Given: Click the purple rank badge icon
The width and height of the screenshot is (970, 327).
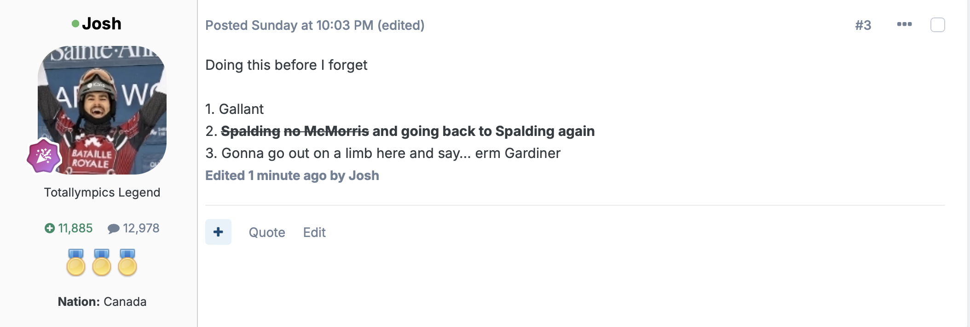Looking at the screenshot, I should point(44,157).
